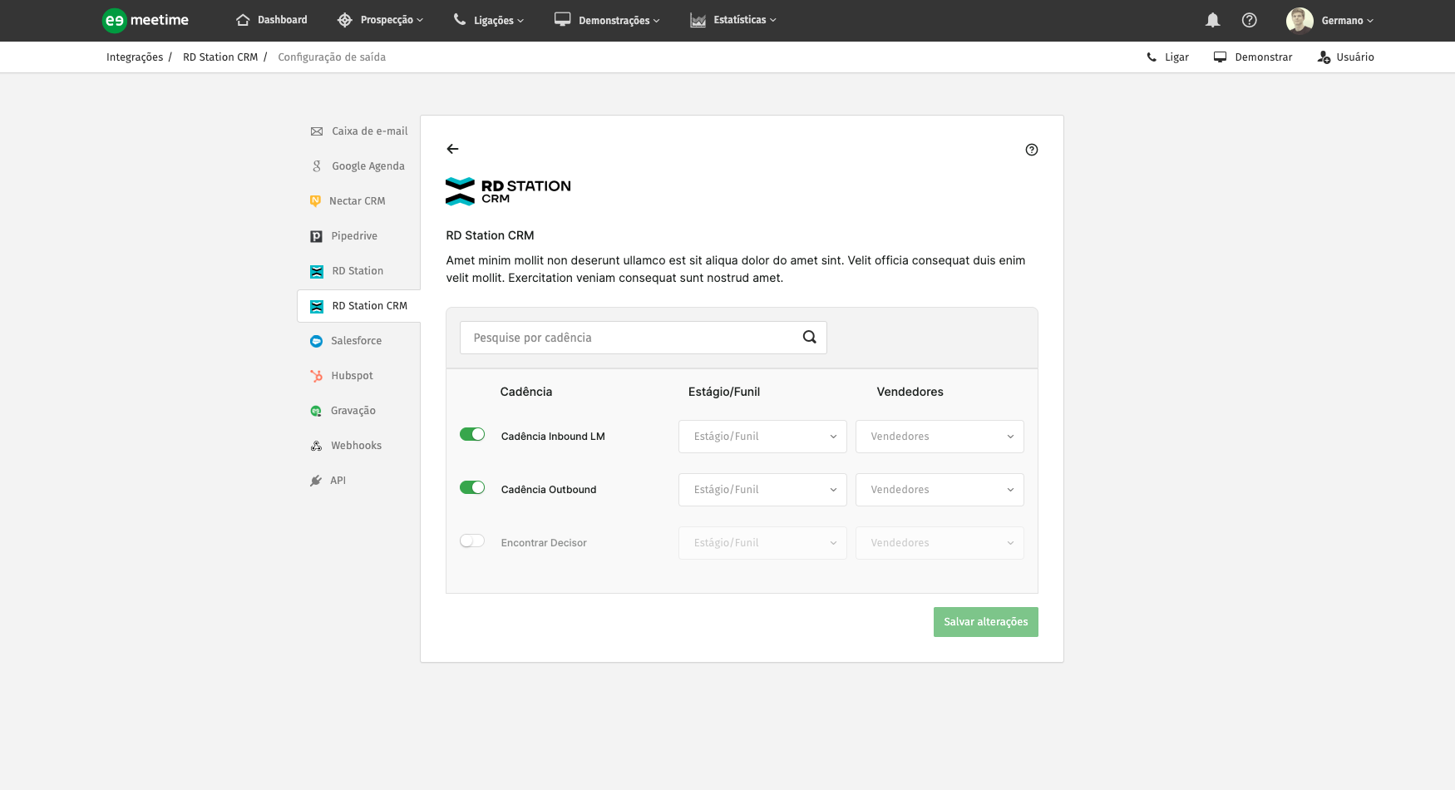Open Vendedores dropdown for Cadência Outbound
The image size is (1455, 790).
[x=940, y=490]
